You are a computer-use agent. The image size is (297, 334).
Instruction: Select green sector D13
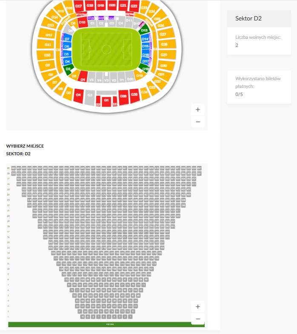(x=144, y=30)
